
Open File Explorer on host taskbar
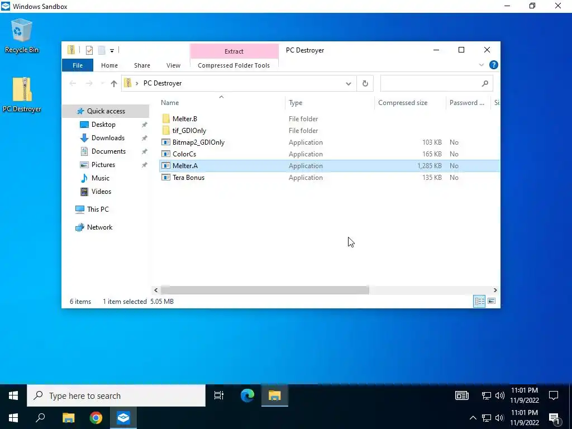coord(68,418)
